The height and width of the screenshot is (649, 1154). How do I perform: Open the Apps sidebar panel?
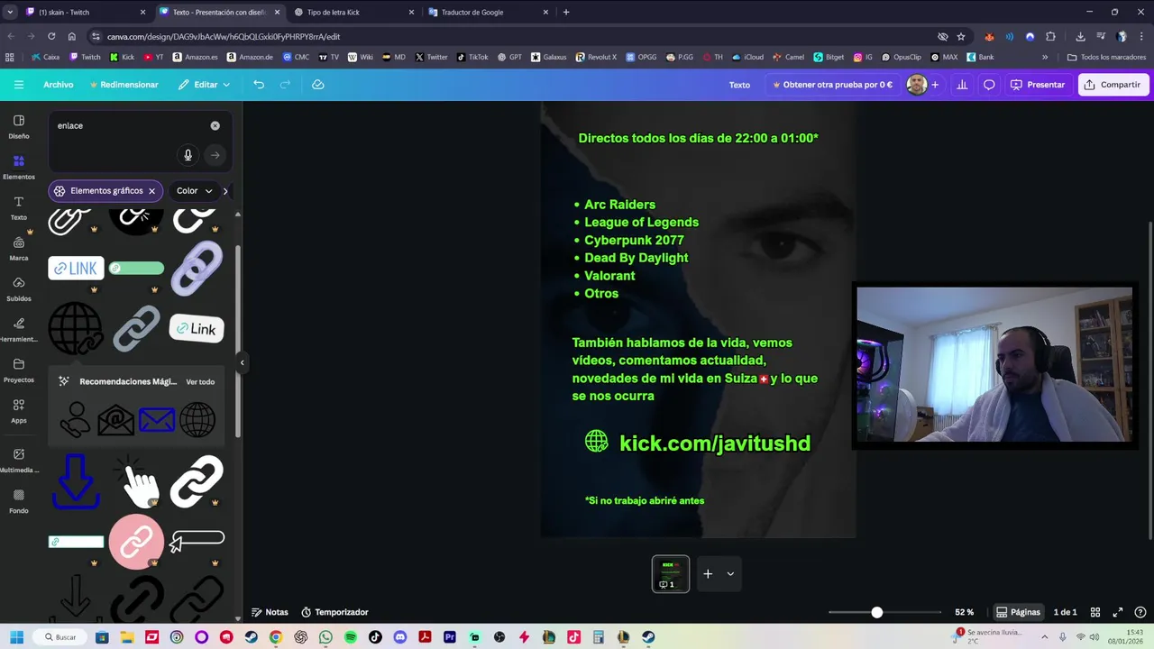18,411
